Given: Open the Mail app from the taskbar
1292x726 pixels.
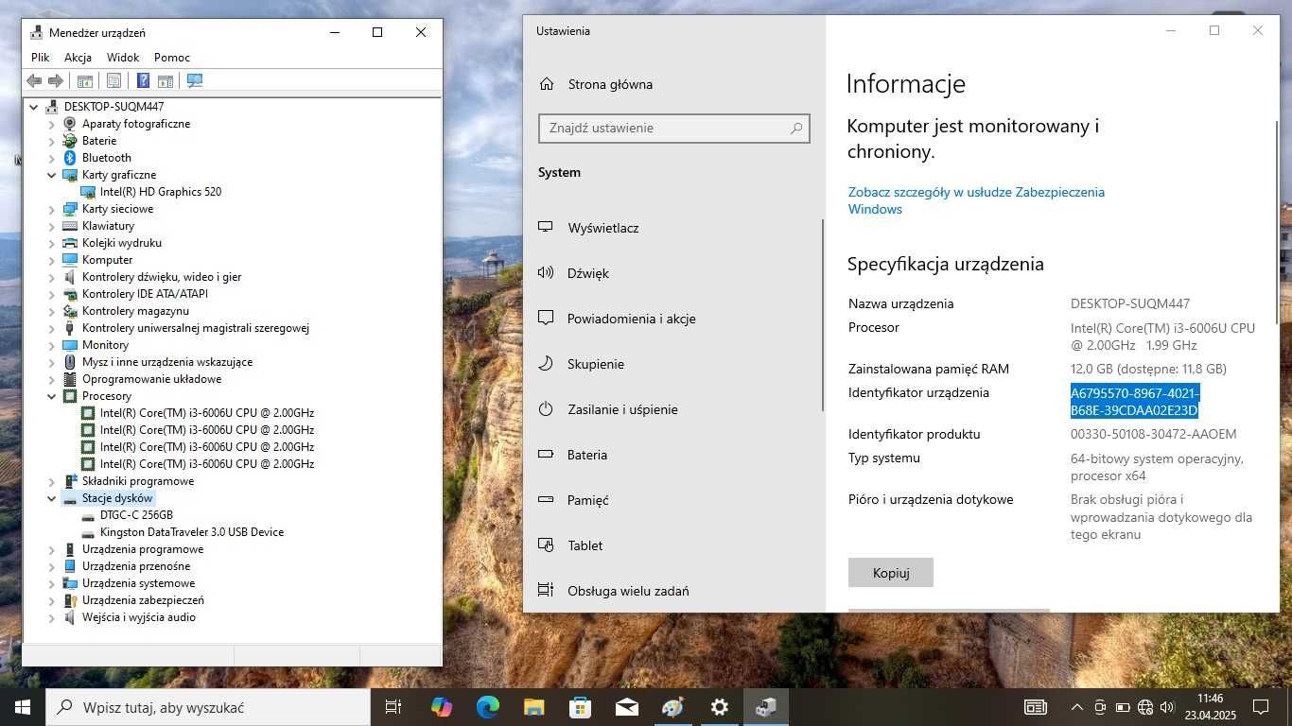Looking at the screenshot, I should pyautogui.click(x=626, y=707).
